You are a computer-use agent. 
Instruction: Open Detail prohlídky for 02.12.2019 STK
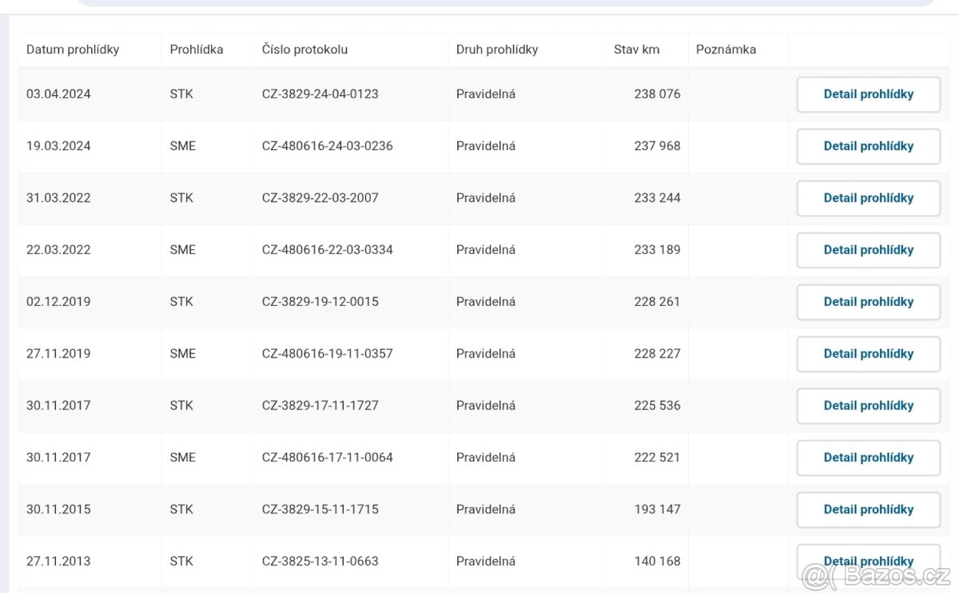point(868,302)
